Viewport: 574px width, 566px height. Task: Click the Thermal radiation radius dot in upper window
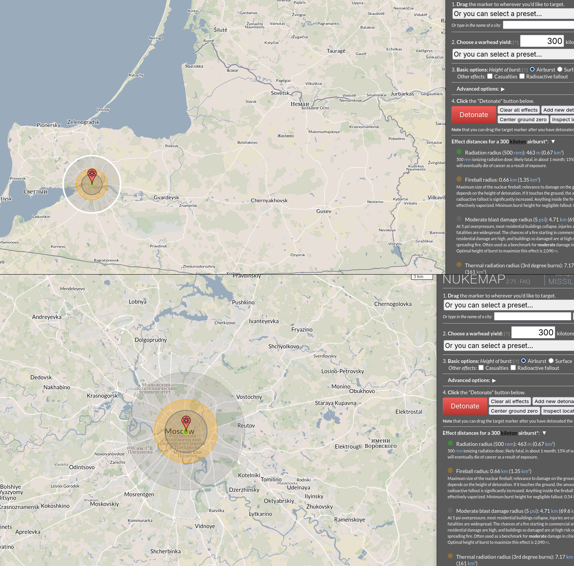coord(459,265)
